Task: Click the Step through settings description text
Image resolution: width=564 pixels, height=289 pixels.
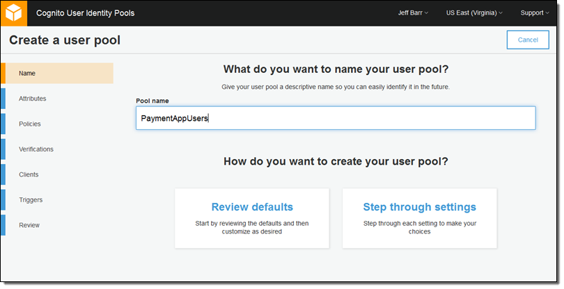Action: pyautogui.click(x=419, y=227)
